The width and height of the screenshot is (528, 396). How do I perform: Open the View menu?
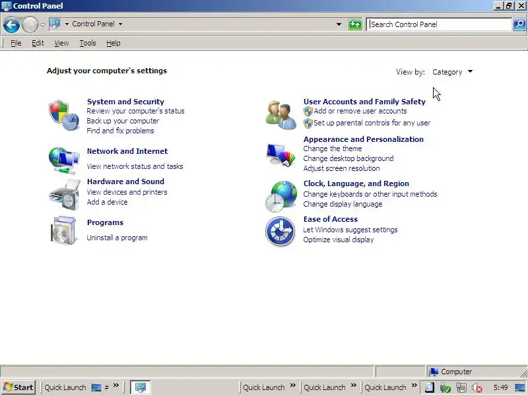(61, 43)
